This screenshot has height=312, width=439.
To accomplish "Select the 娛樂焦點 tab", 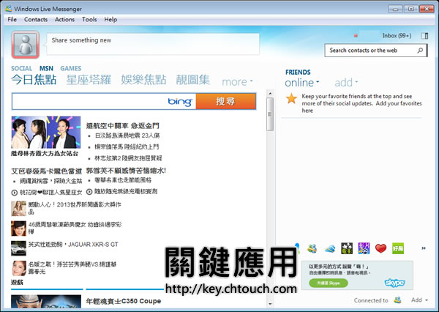I will click(x=143, y=80).
